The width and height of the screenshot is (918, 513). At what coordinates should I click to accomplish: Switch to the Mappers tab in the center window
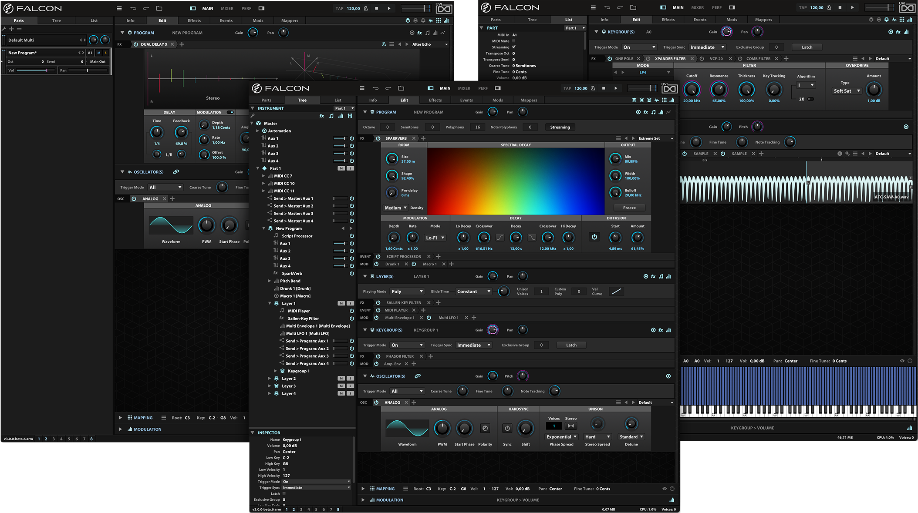[529, 100]
